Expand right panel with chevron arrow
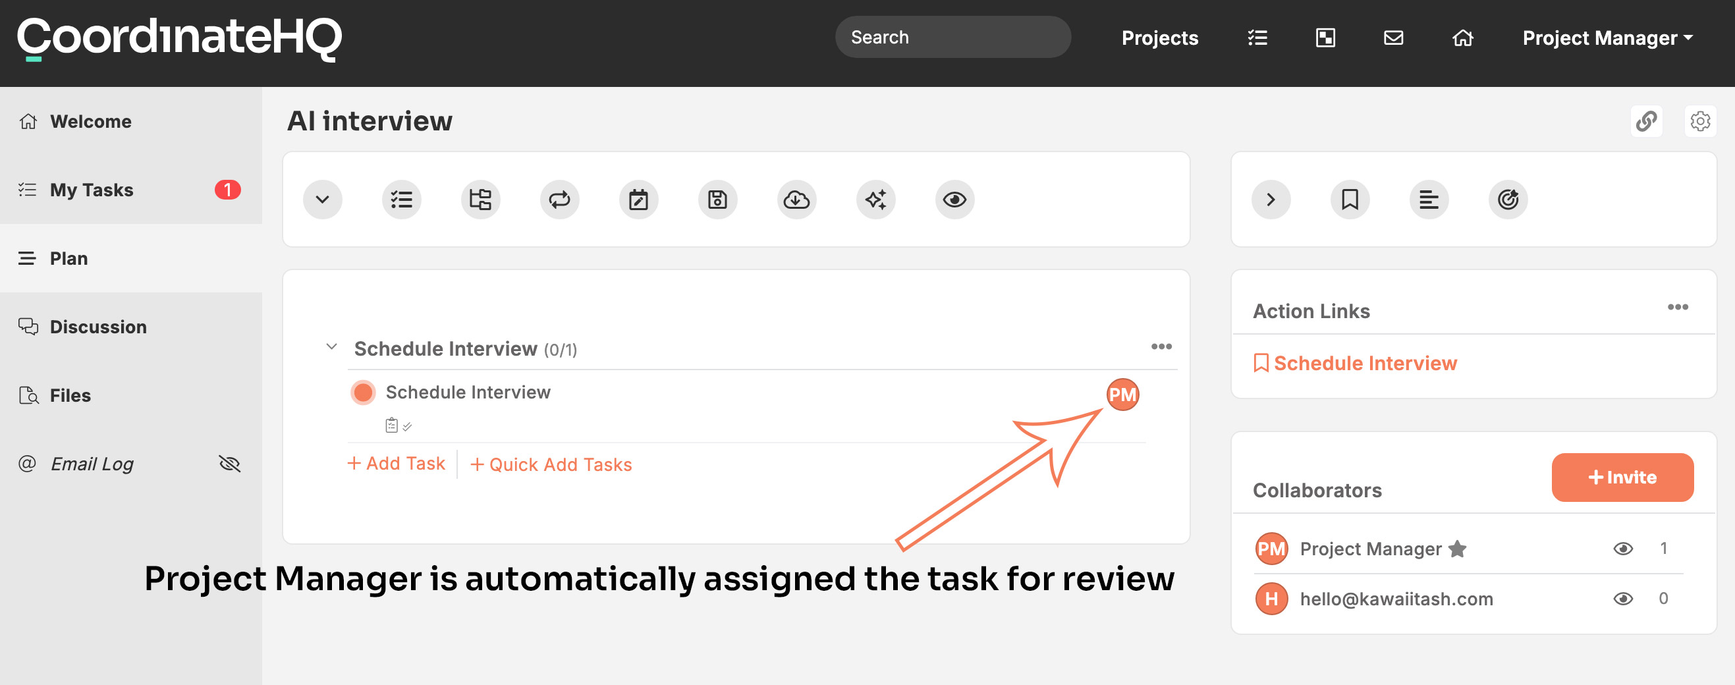This screenshot has height=685, width=1735. point(1271,200)
